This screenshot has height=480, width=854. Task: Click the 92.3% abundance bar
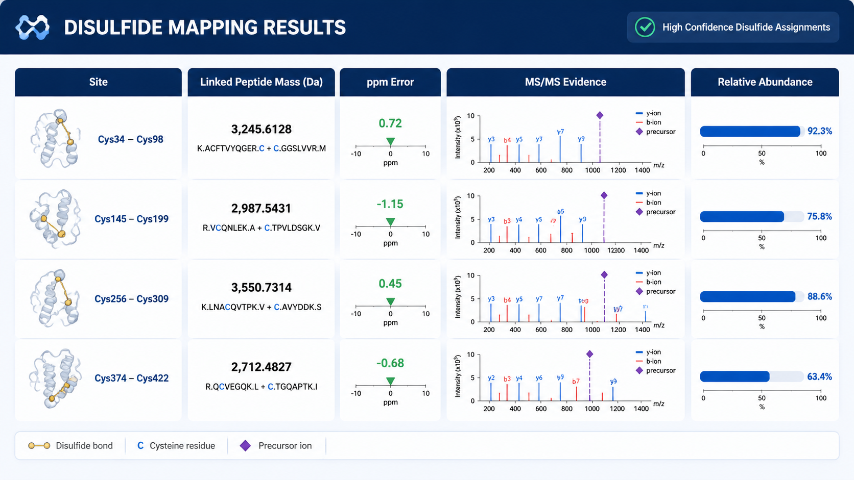tap(752, 132)
